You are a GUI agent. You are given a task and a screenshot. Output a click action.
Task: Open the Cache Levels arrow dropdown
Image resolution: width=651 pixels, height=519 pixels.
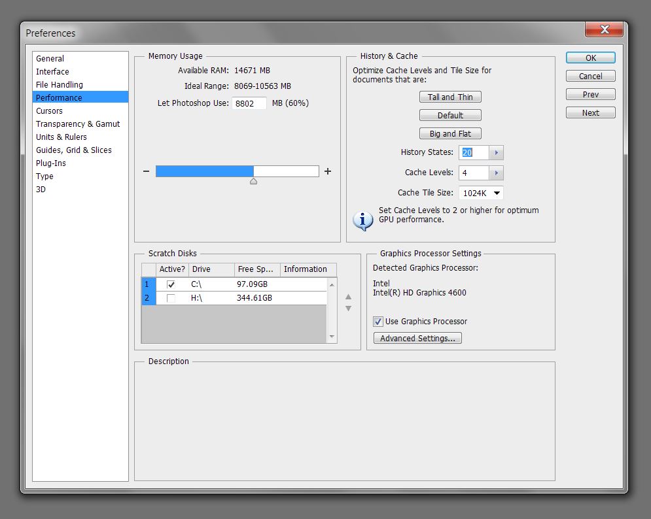(x=497, y=173)
